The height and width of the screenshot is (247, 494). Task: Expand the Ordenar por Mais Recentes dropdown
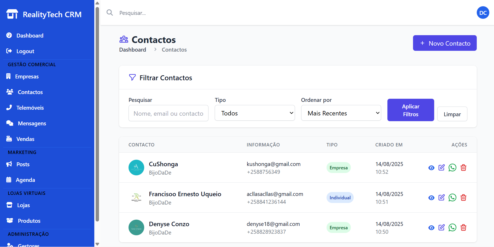tap(341, 113)
